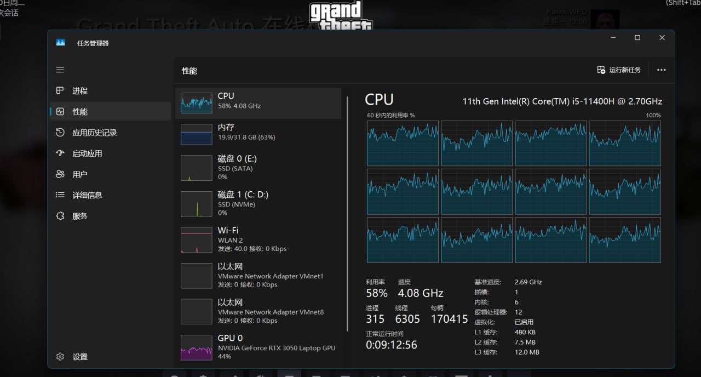Open the 用户 (Users) page
The height and width of the screenshot is (377, 701).
[80, 174]
